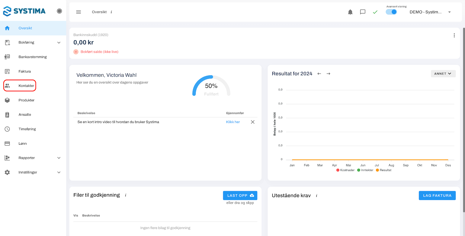Go to next year arrow

328,74
